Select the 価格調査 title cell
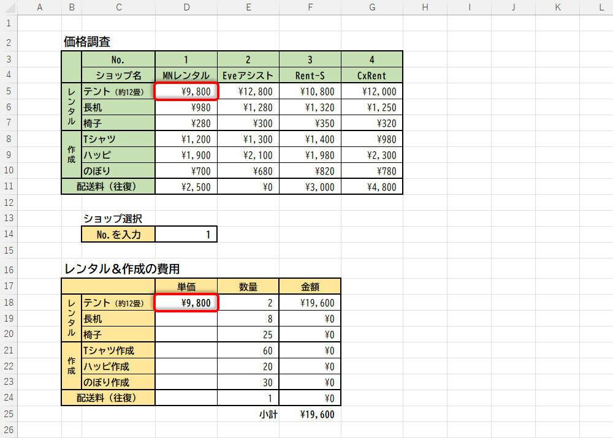Viewport: 613px width, 438px height. coord(87,42)
